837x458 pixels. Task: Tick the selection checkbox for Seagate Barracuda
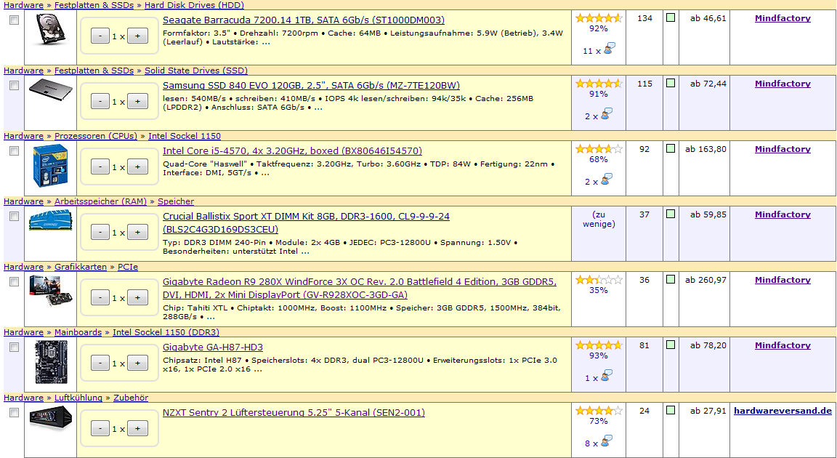[15, 20]
